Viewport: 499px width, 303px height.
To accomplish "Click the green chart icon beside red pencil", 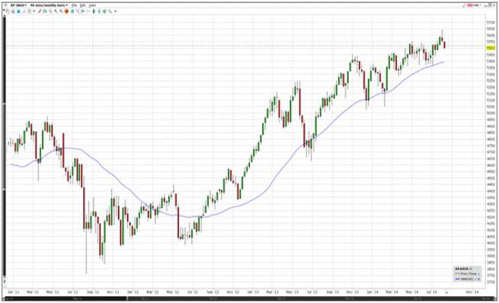I will 45,11.
